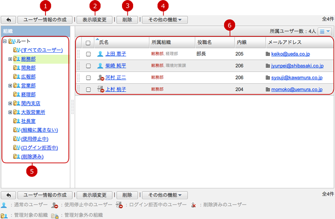This screenshot has height=219, width=335.
Task: Click the user icon beside 上田 恵子
Action: point(100,54)
